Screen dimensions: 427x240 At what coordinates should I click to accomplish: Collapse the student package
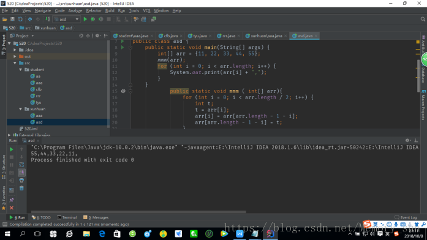pos(21,70)
